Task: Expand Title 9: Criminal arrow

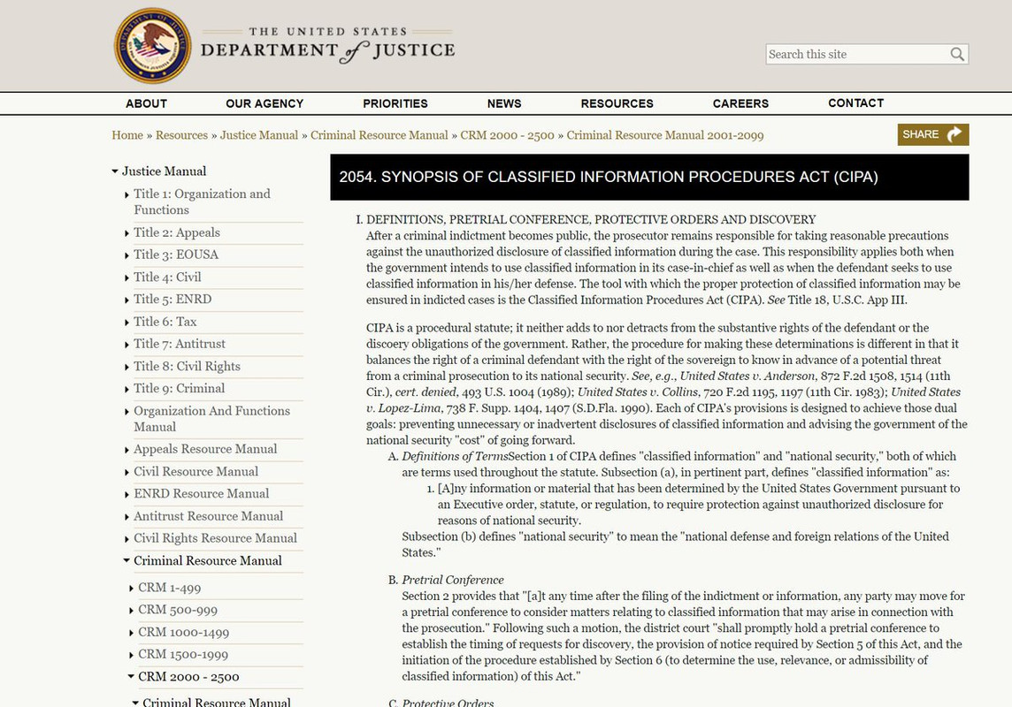Action: tap(126, 389)
